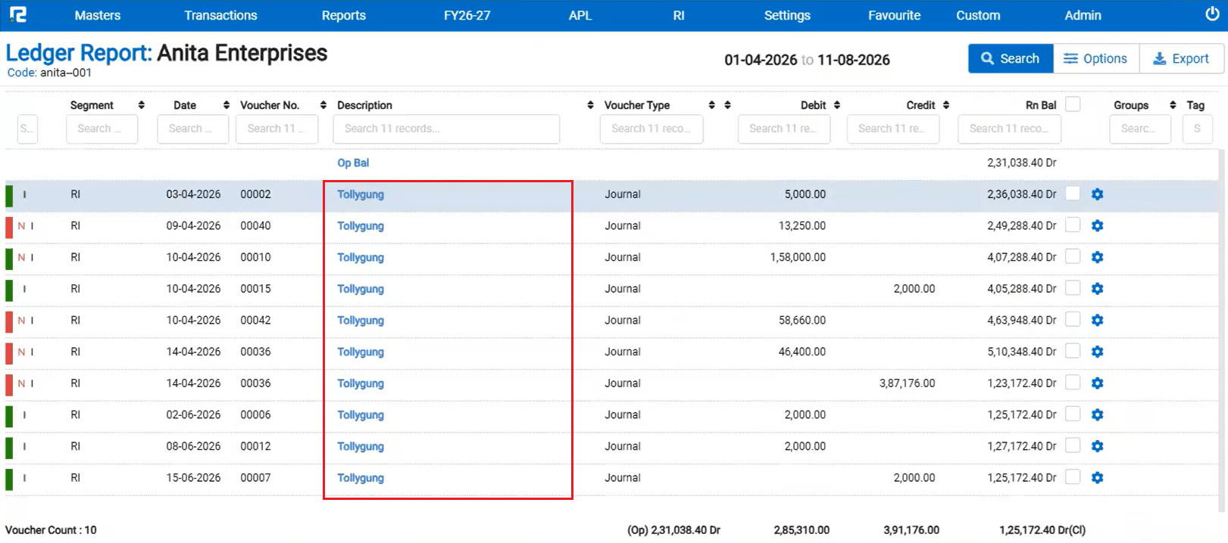The image size is (1228, 543).
Task: Open gear icon for 3,87,176.00 credit row
Action: [x=1097, y=383]
